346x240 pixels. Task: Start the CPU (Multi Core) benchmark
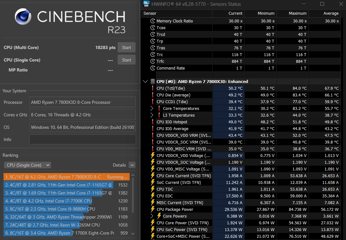[x=126, y=47]
